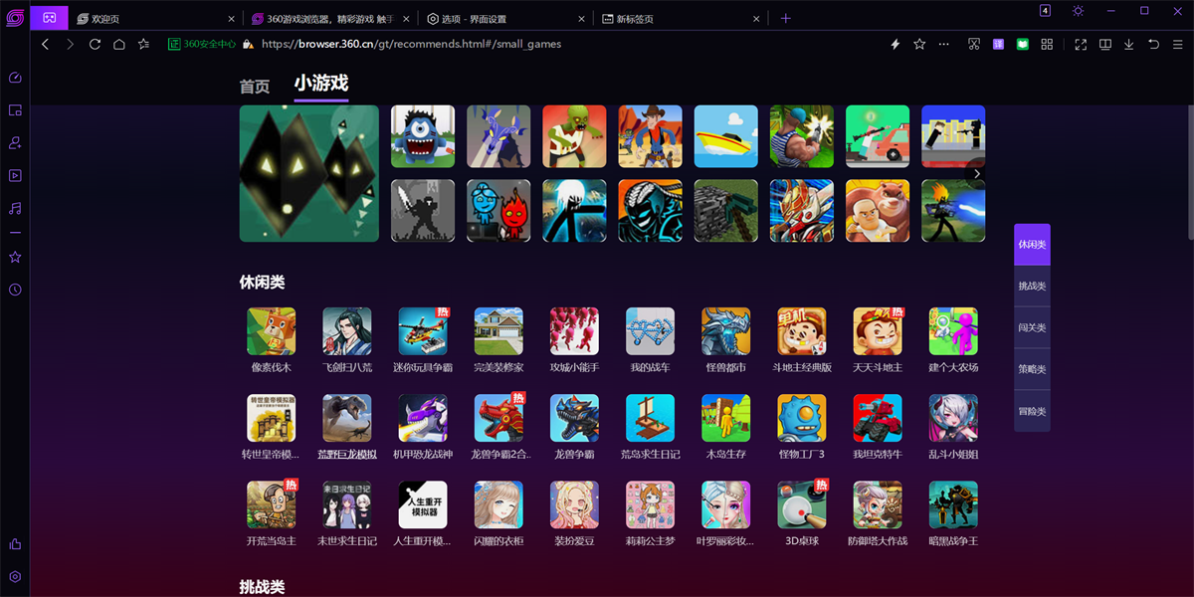Open the hamburger main menu
The width and height of the screenshot is (1194, 597).
point(1177,45)
